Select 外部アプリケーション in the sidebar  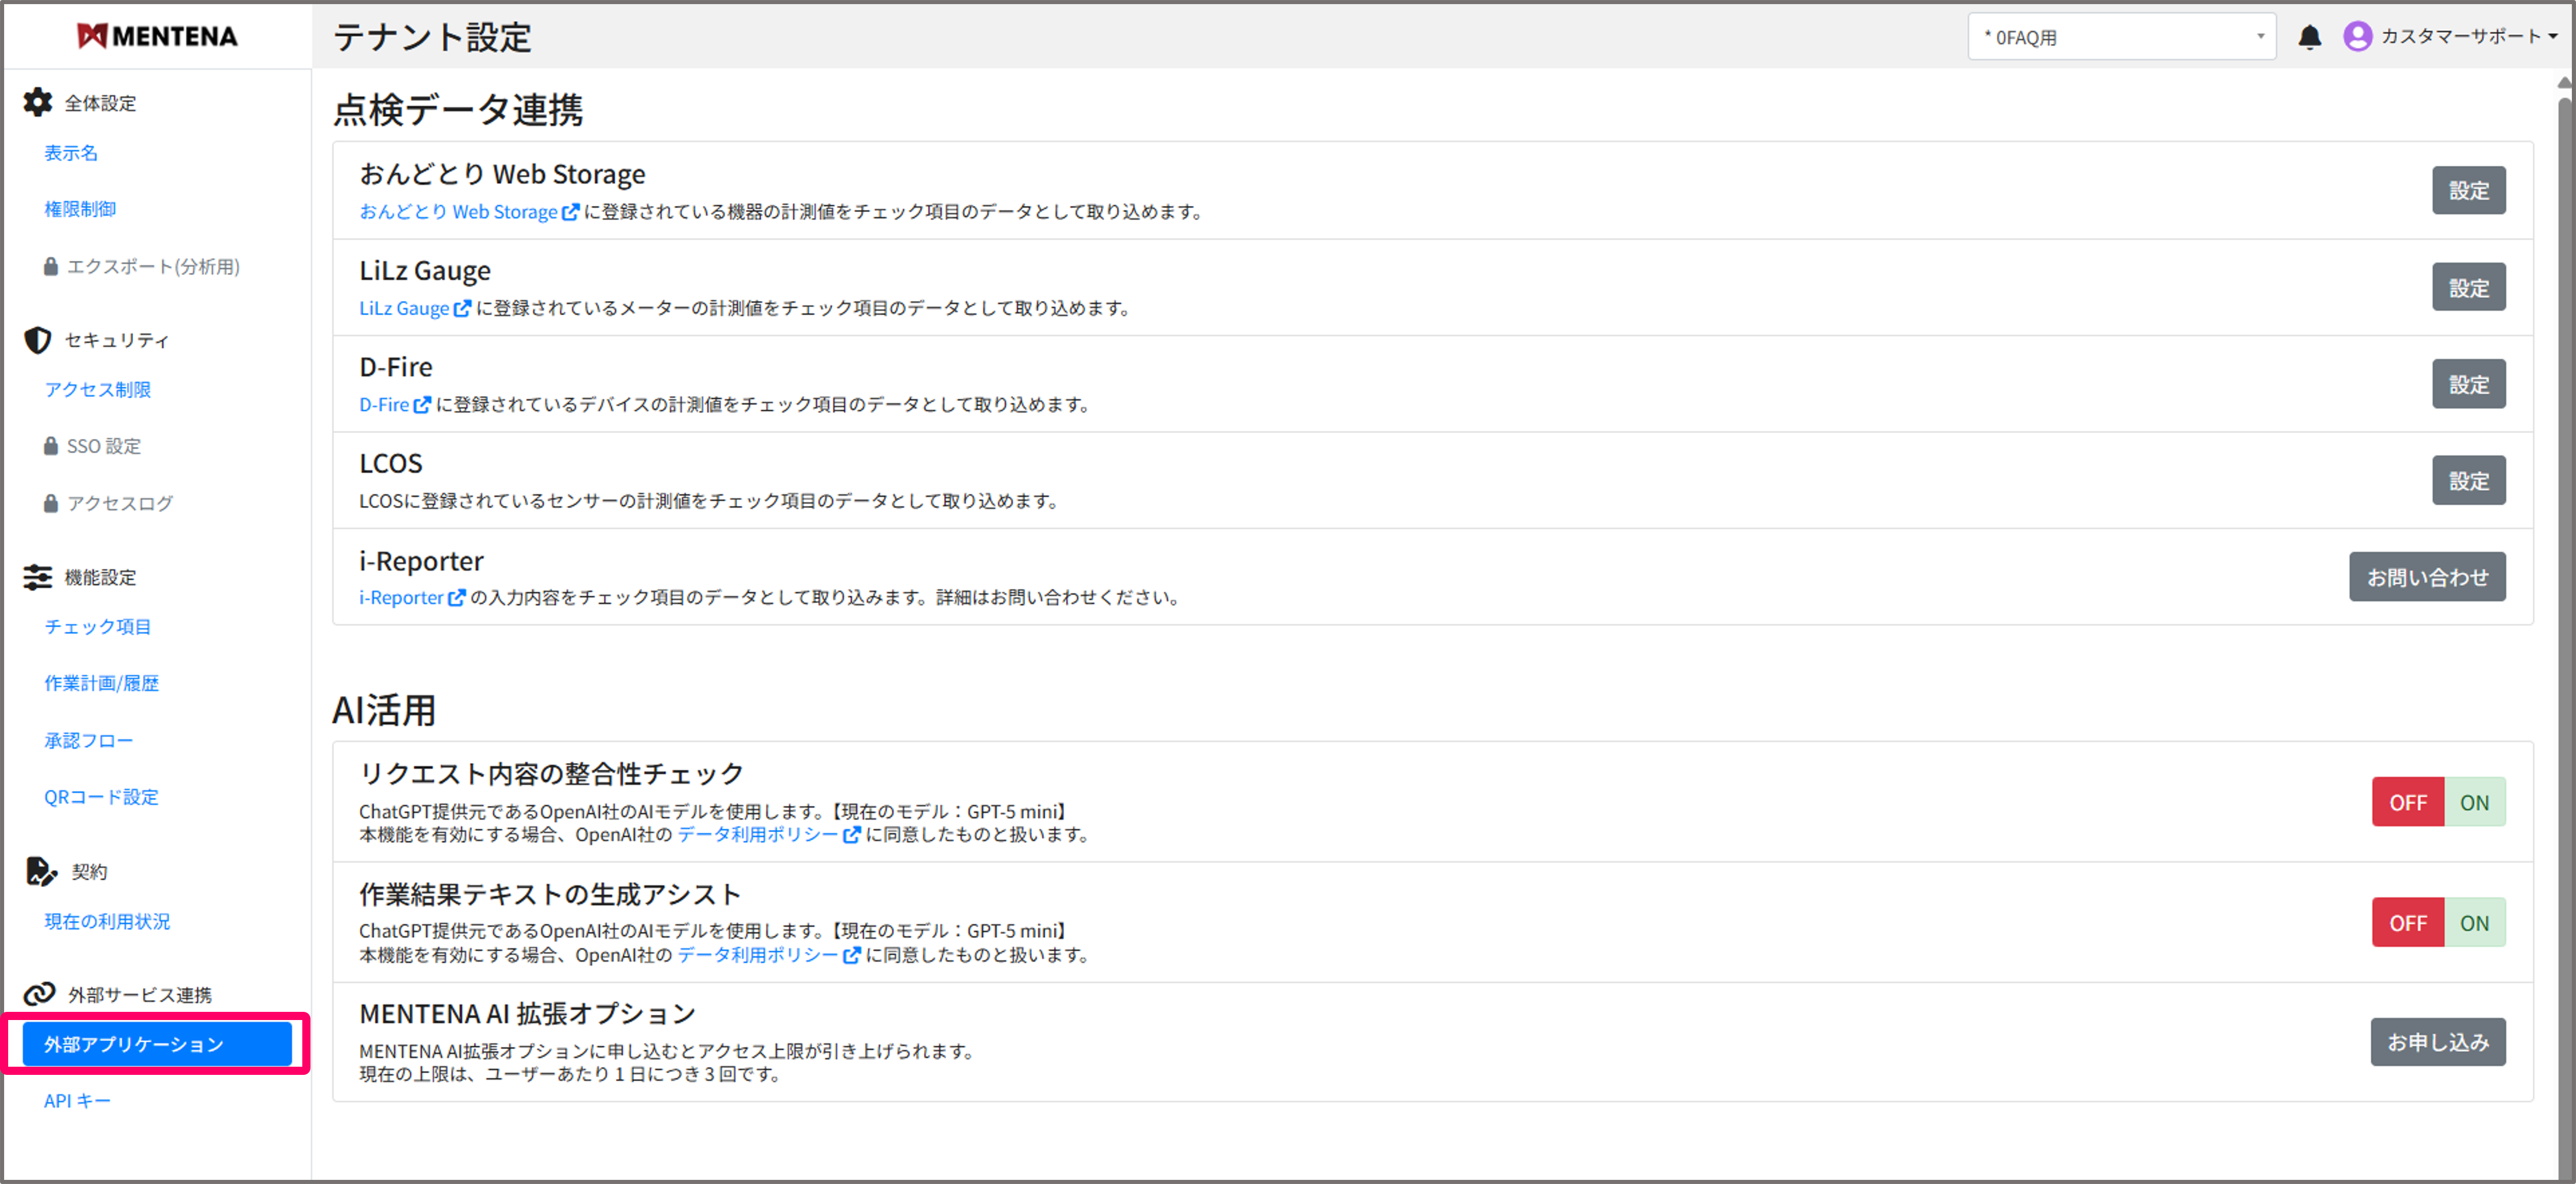[x=156, y=1043]
